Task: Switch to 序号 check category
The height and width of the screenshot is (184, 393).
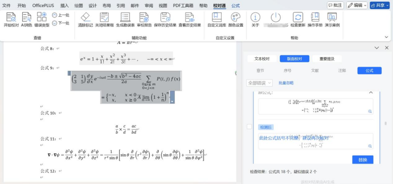Action: click(287, 70)
